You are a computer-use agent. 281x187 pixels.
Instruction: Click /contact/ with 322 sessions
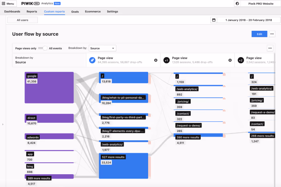click(183, 113)
